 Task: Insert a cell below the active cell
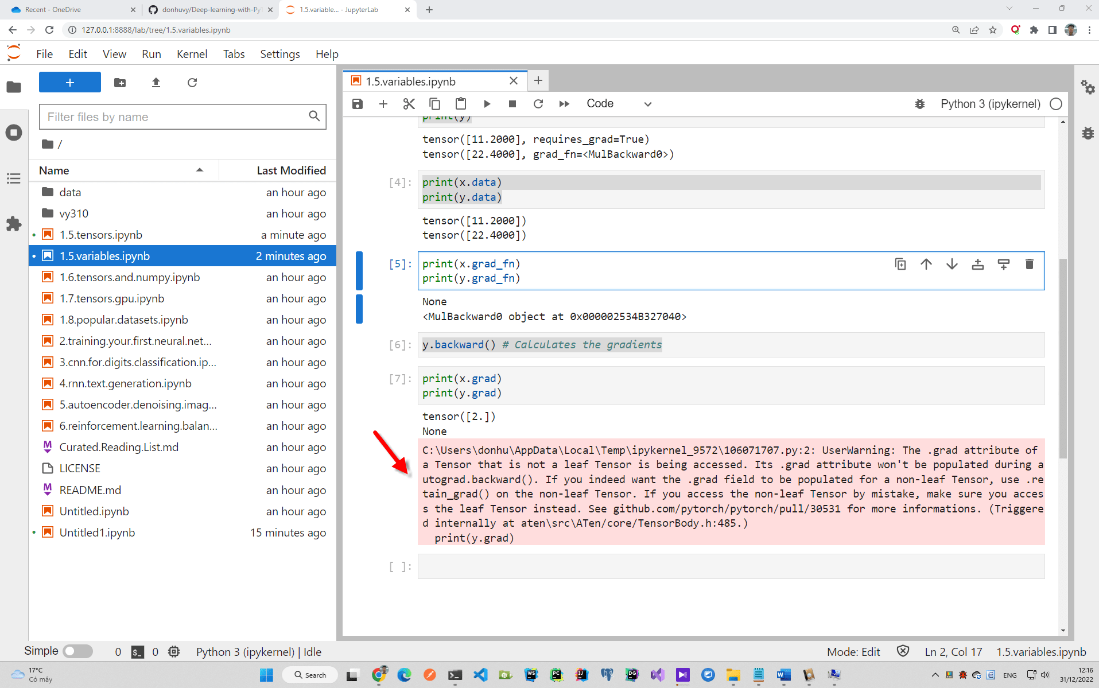click(1004, 264)
